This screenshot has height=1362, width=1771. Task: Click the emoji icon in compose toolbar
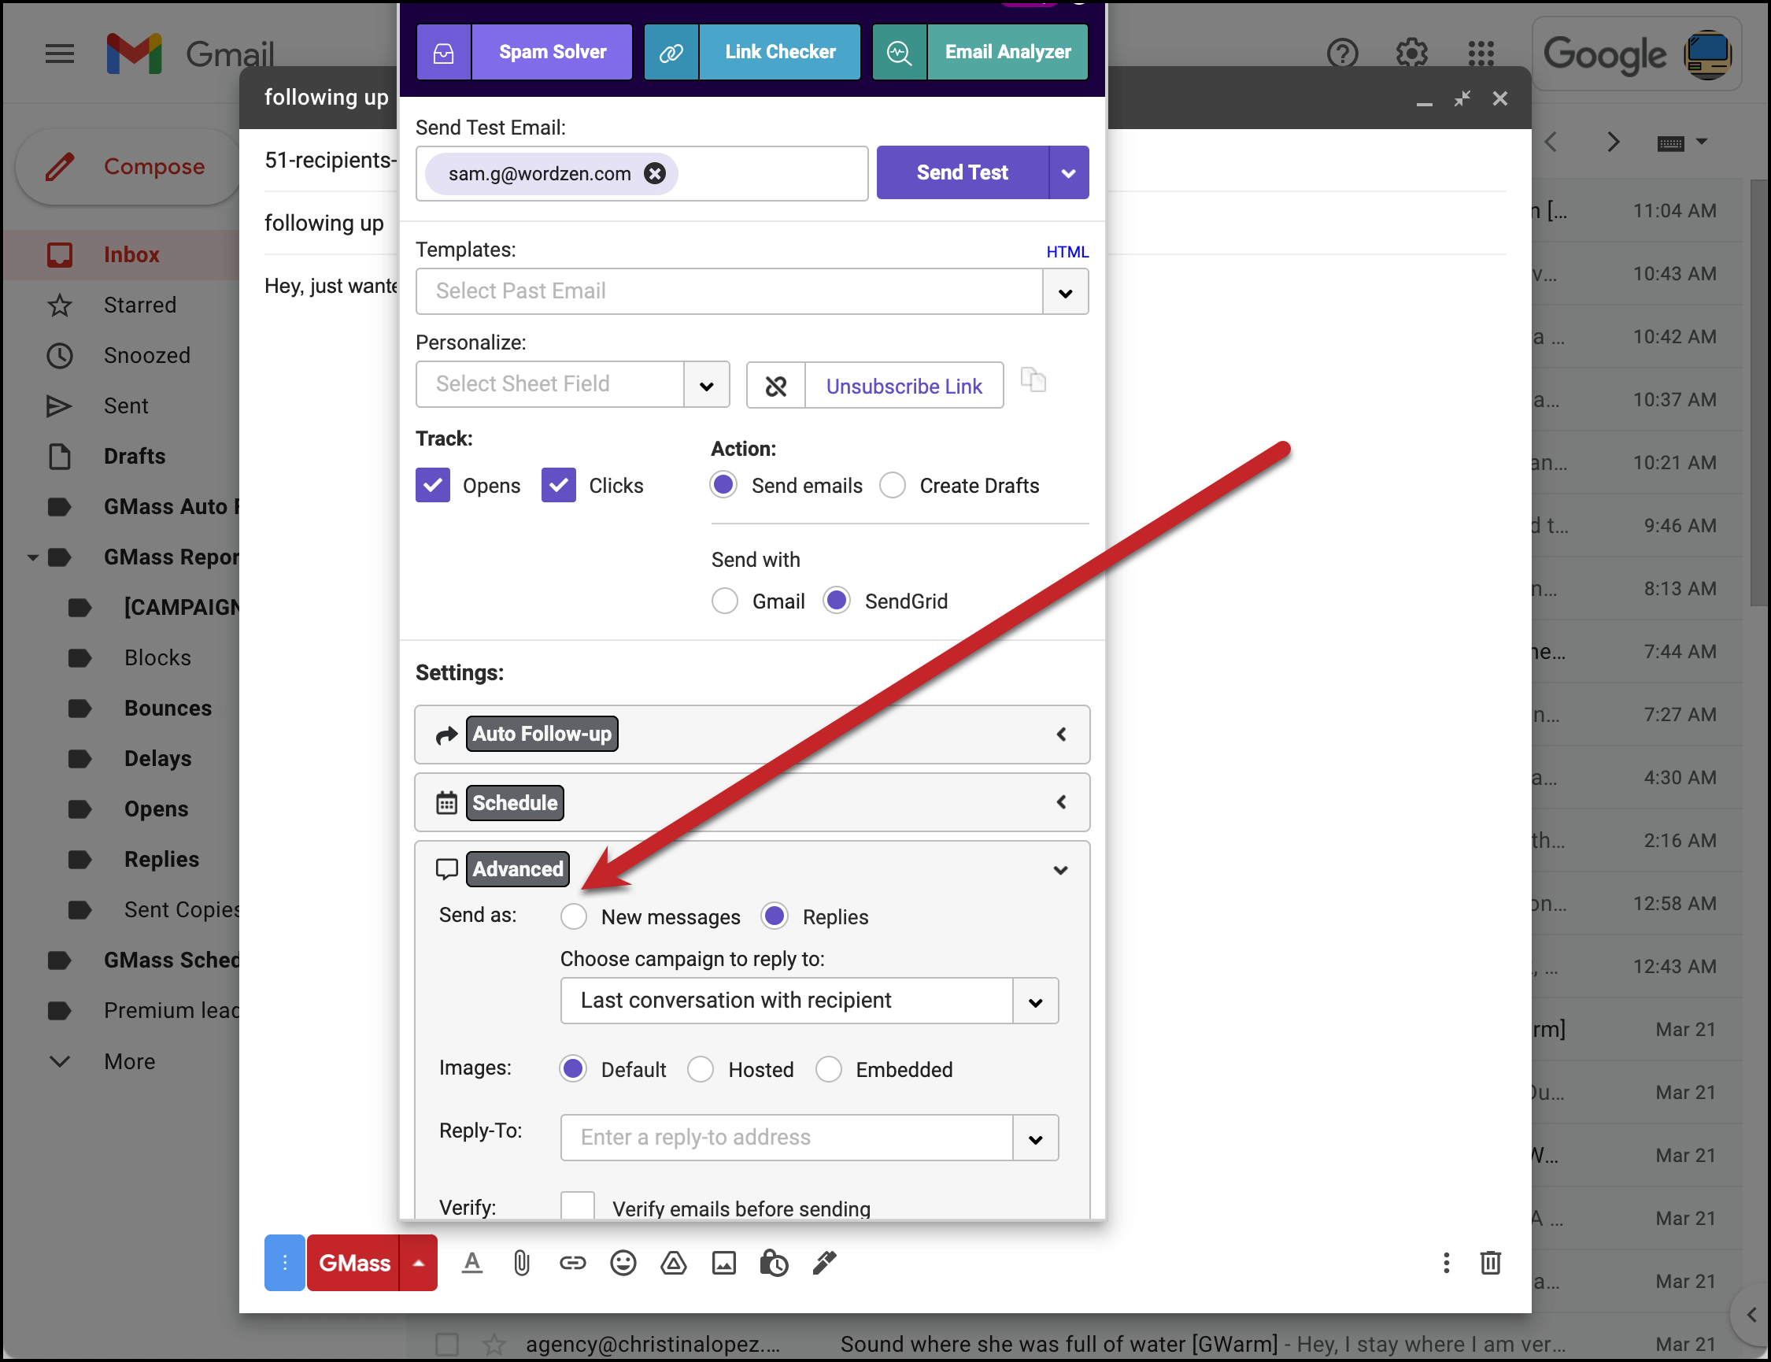tap(623, 1262)
